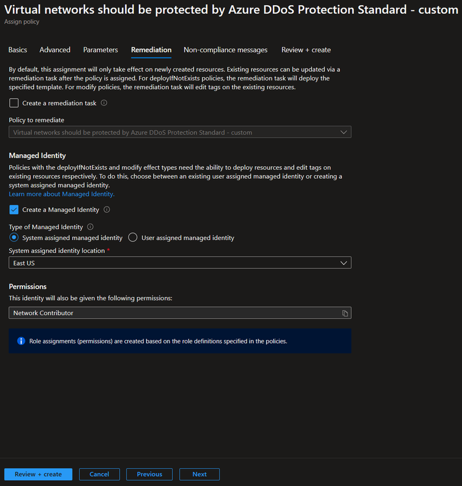Go back with the Previous button
Image resolution: width=462 pixels, height=486 pixels.
click(x=149, y=474)
